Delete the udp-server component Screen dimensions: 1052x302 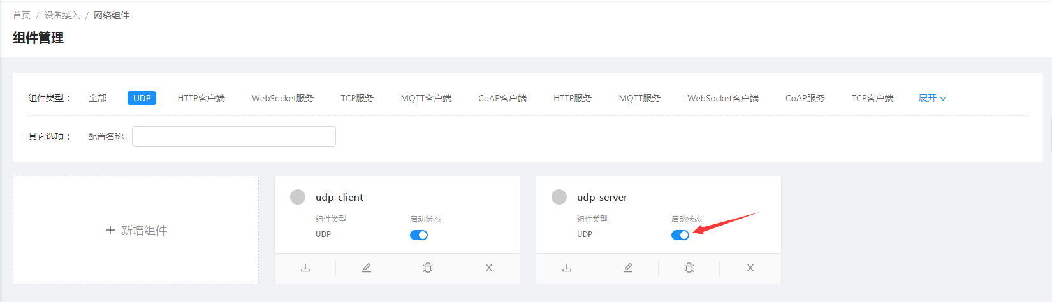coord(750,268)
